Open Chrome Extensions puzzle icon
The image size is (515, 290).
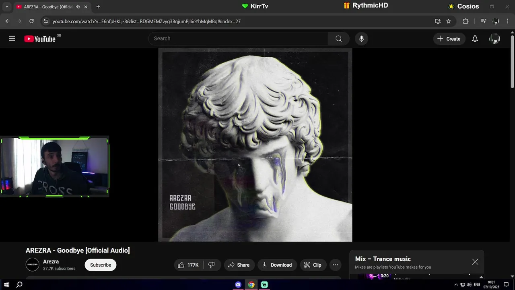pyautogui.click(x=466, y=21)
